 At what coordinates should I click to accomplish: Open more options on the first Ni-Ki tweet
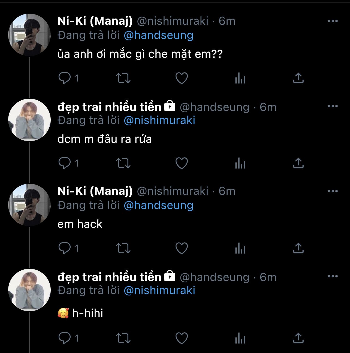coord(333,21)
